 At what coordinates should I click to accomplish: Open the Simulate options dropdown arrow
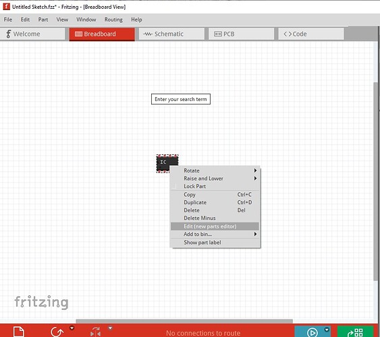coord(327,330)
